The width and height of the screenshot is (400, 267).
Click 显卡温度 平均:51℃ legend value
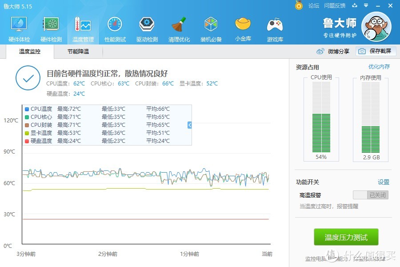pos(158,133)
